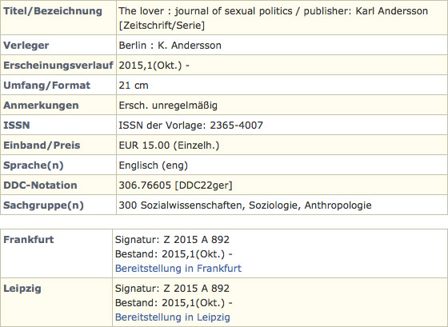Open Bereitstellung in Leipzig link
The width and height of the screenshot is (448, 327).
click(x=173, y=317)
